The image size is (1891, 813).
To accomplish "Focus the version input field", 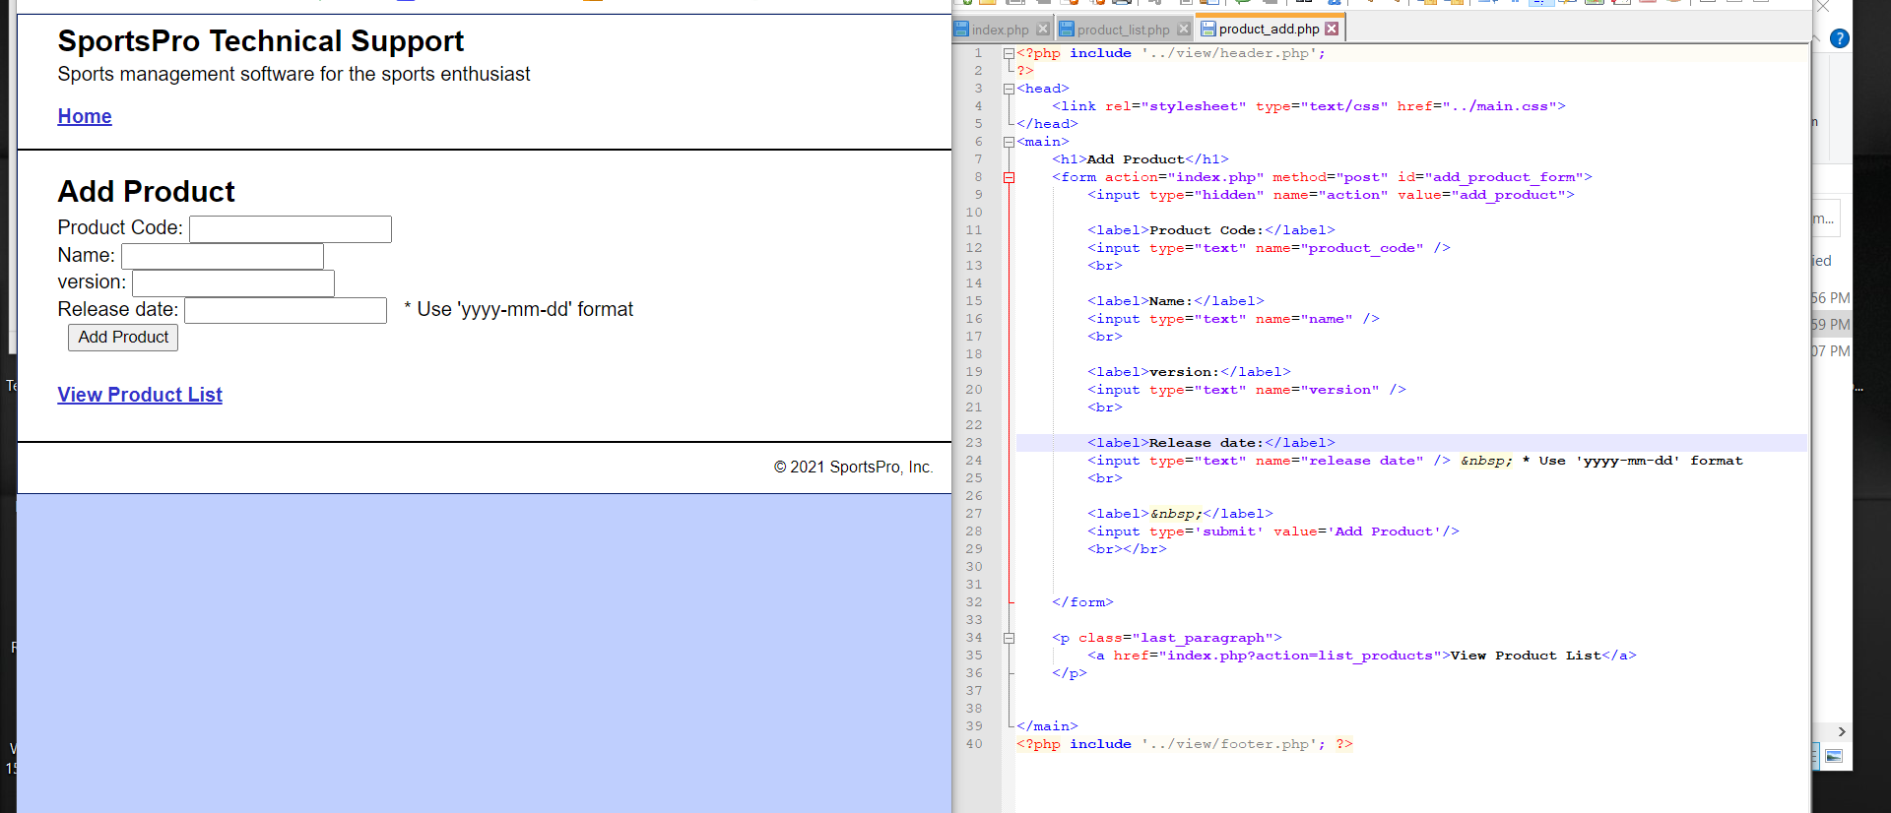I will pos(233,283).
